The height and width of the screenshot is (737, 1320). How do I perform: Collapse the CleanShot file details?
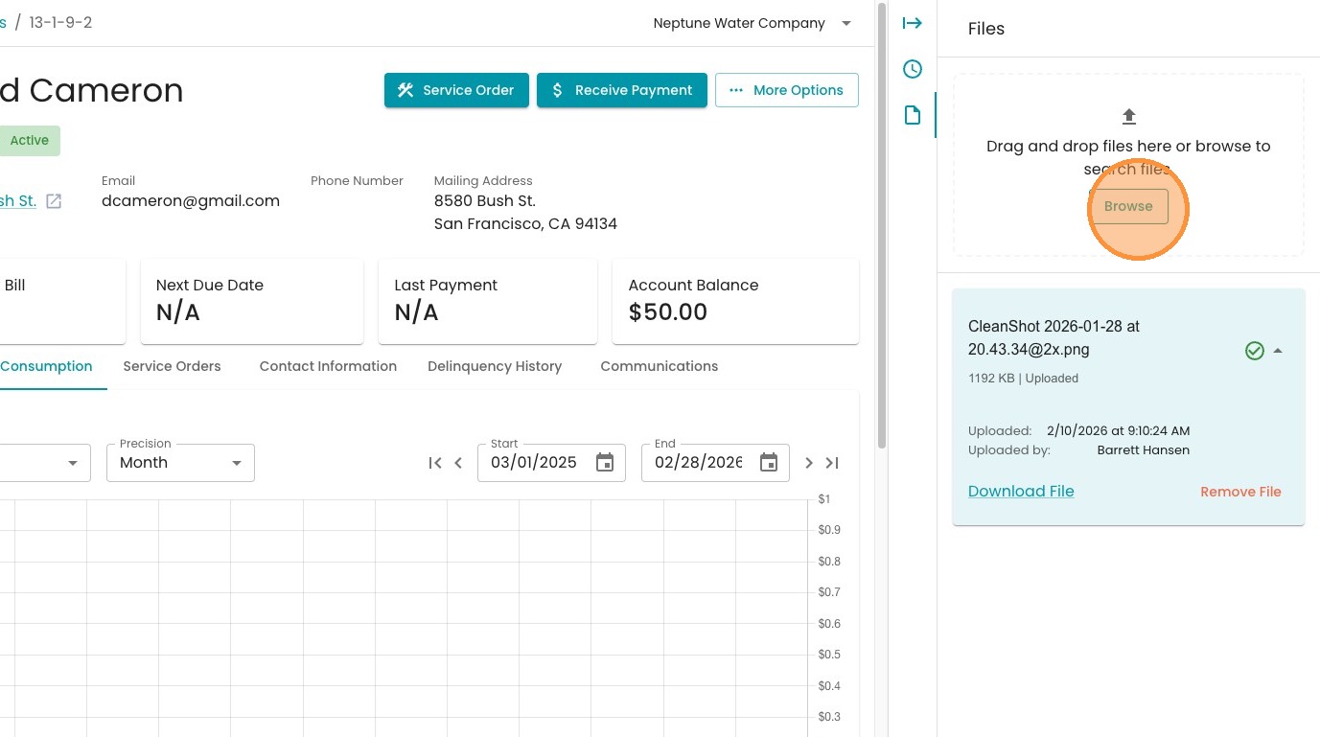[x=1278, y=351]
